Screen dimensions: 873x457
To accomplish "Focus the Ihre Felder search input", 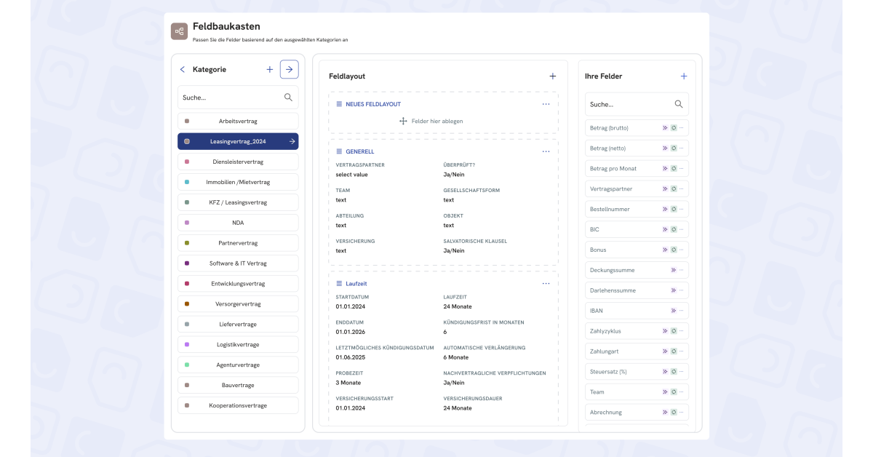I will (637, 104).
